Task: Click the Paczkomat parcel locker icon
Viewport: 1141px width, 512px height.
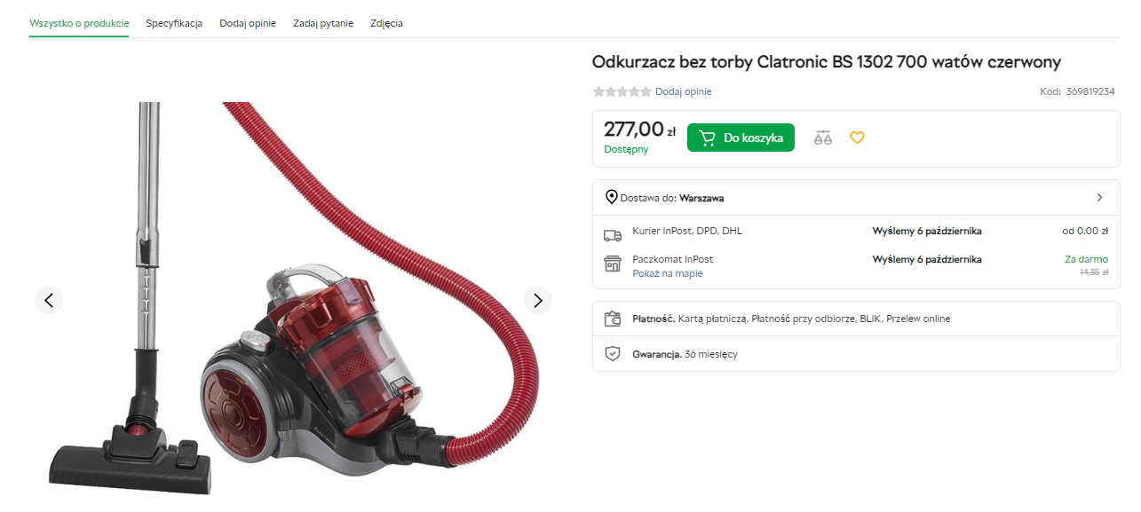Action: [x=613, y=264]
